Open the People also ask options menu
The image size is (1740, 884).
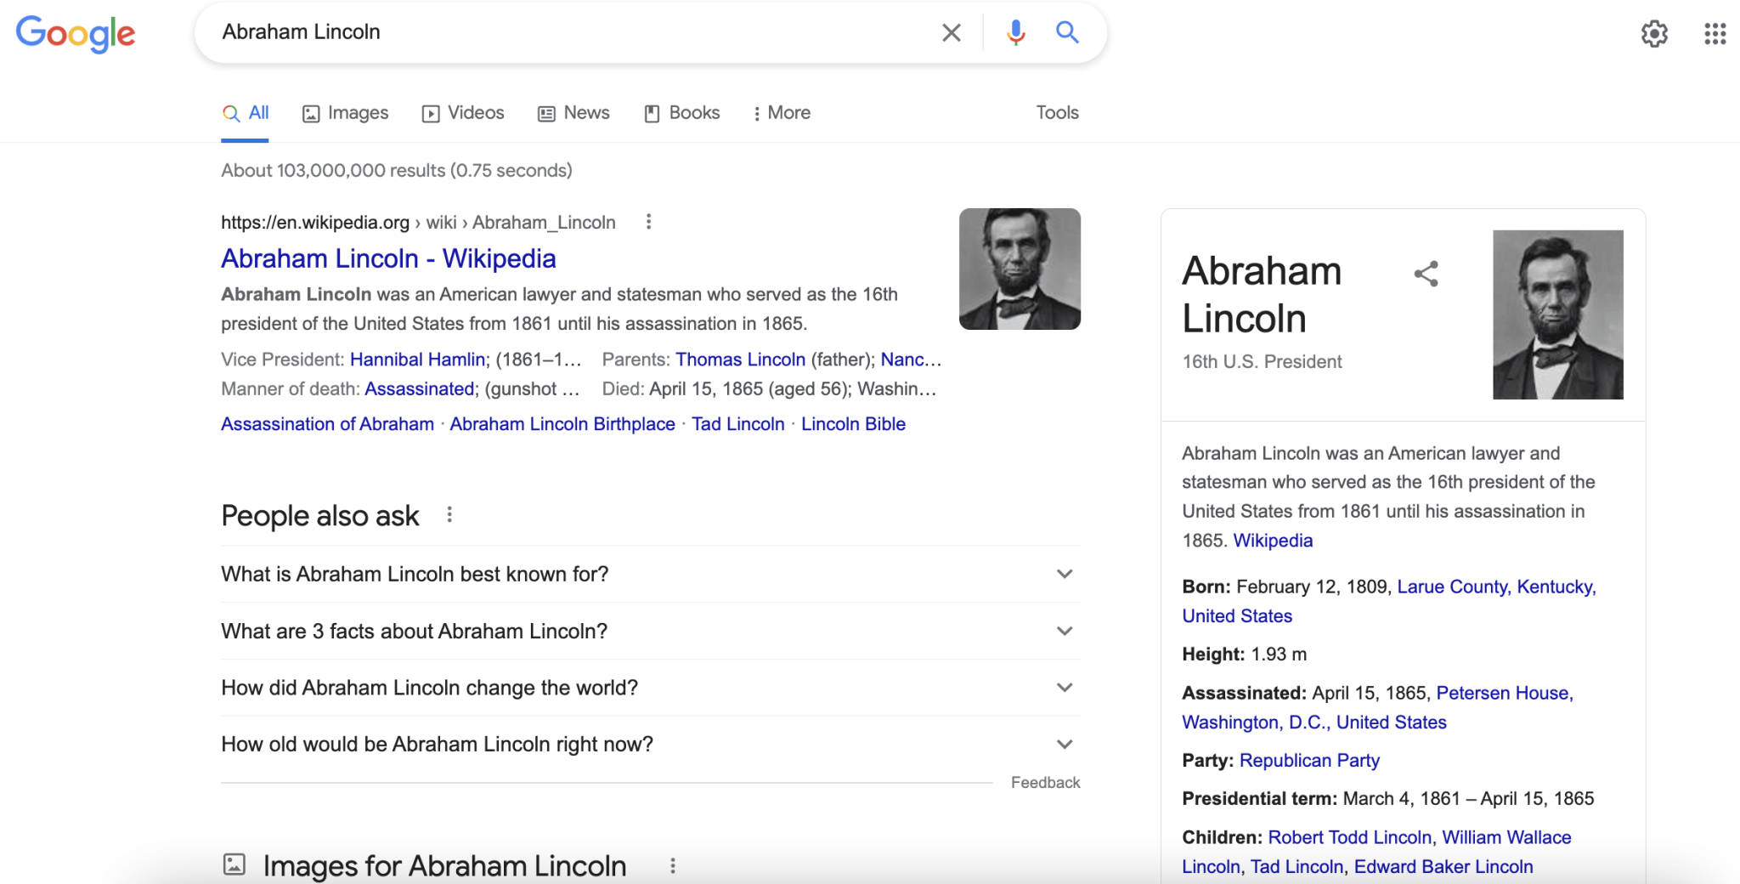click(449, 515)
